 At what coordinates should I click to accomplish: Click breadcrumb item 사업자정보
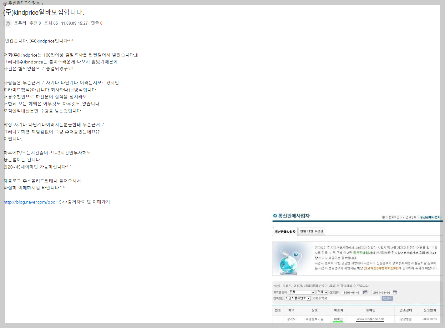tap(409, 217)
